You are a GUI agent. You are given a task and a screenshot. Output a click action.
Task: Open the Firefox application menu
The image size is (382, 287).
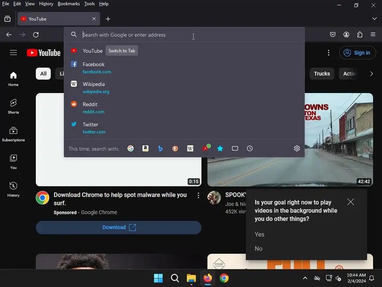pyautogui.click(x=373, y=34)
